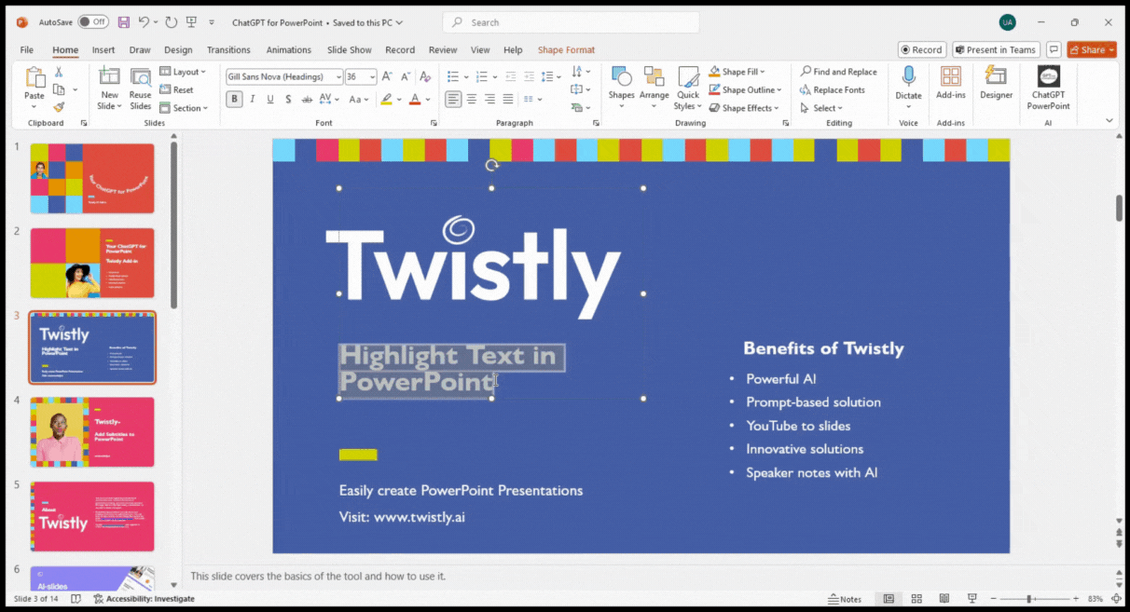Click the text highlight color marker
Viewport: 1130px width, 612px height.
(387, 99)
